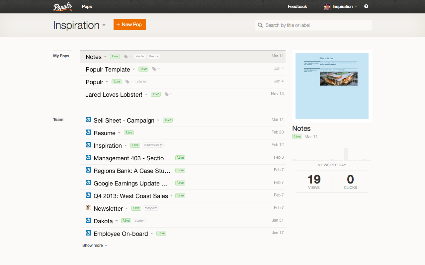
Task: Click the team icon beside Inspiration pop
Action: pyautogui.click(x=88, y=145)
